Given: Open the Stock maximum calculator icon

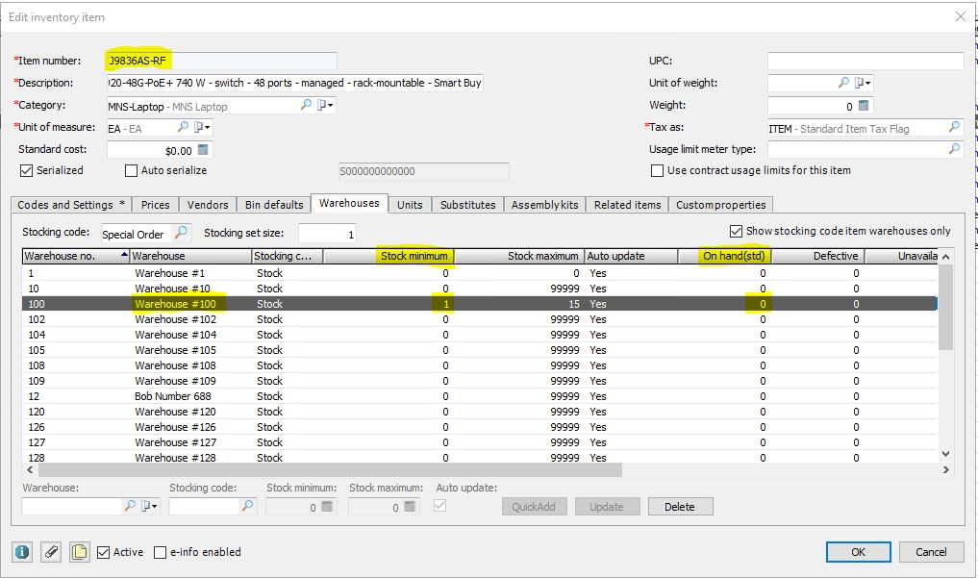Looking at the screenshot, I should click(409, 507).
